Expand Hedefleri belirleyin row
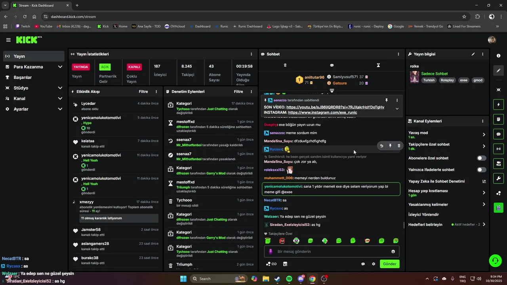 (x=447, y=224)
